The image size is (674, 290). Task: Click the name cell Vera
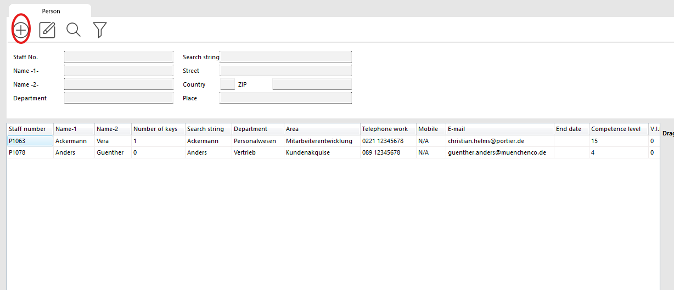(x=113, y=141)
